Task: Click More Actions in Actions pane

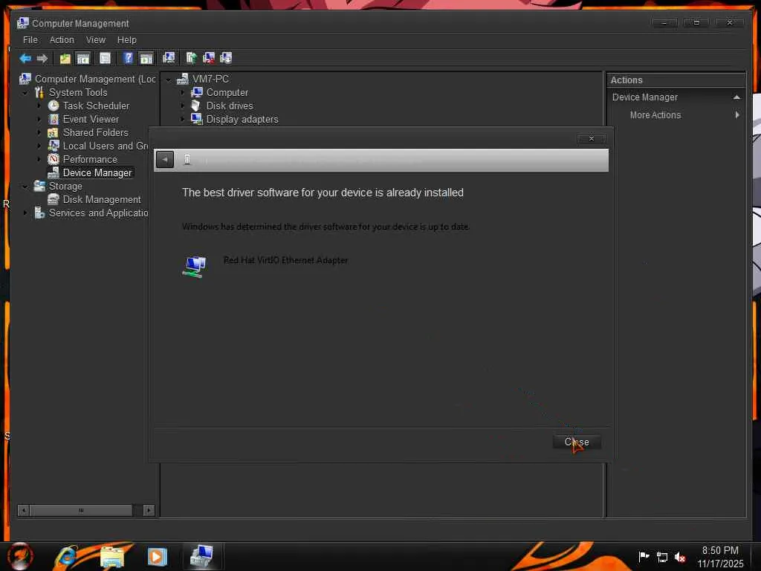Action: click(655, 115)
